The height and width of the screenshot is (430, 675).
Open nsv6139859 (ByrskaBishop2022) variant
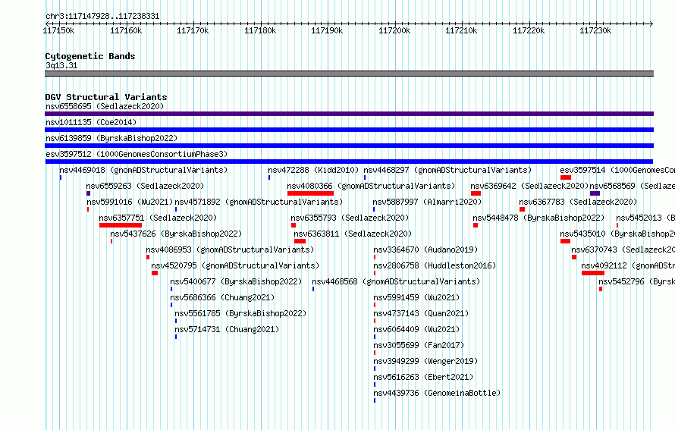[x=111, y=138]
